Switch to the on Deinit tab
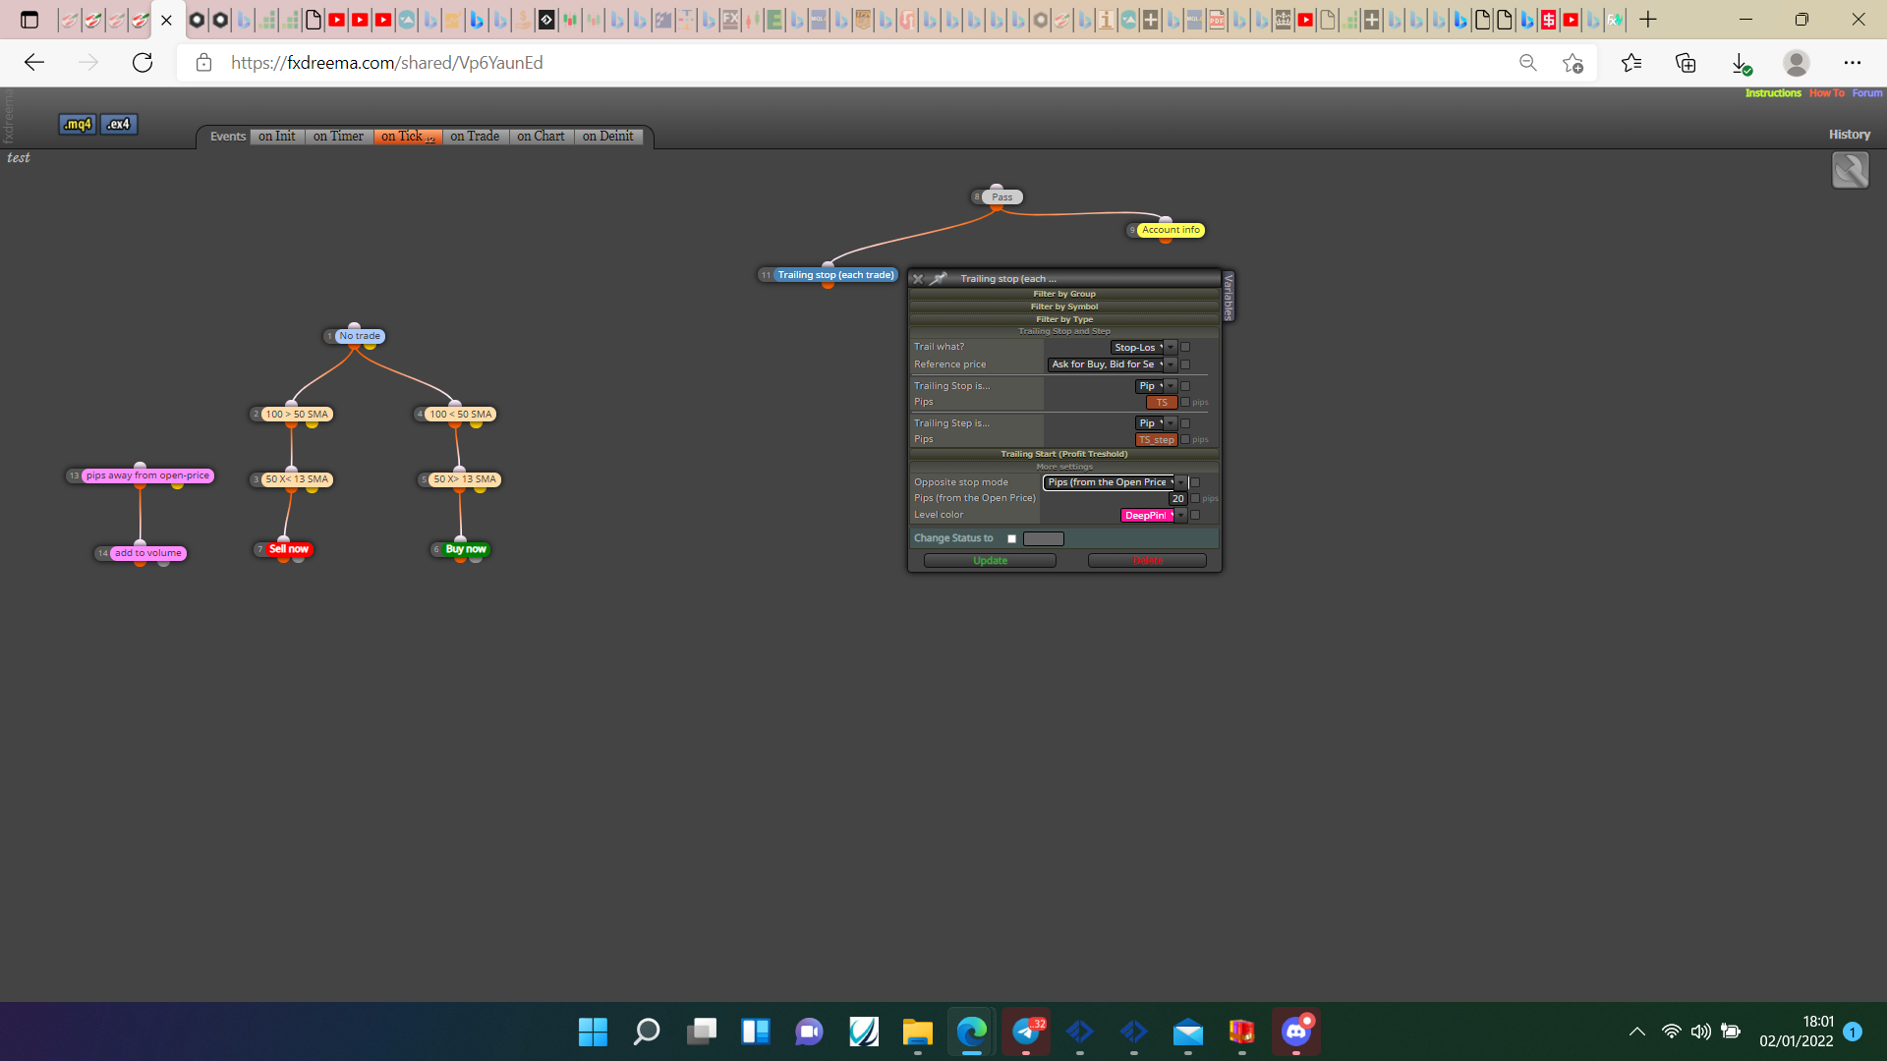 (608, 137)
